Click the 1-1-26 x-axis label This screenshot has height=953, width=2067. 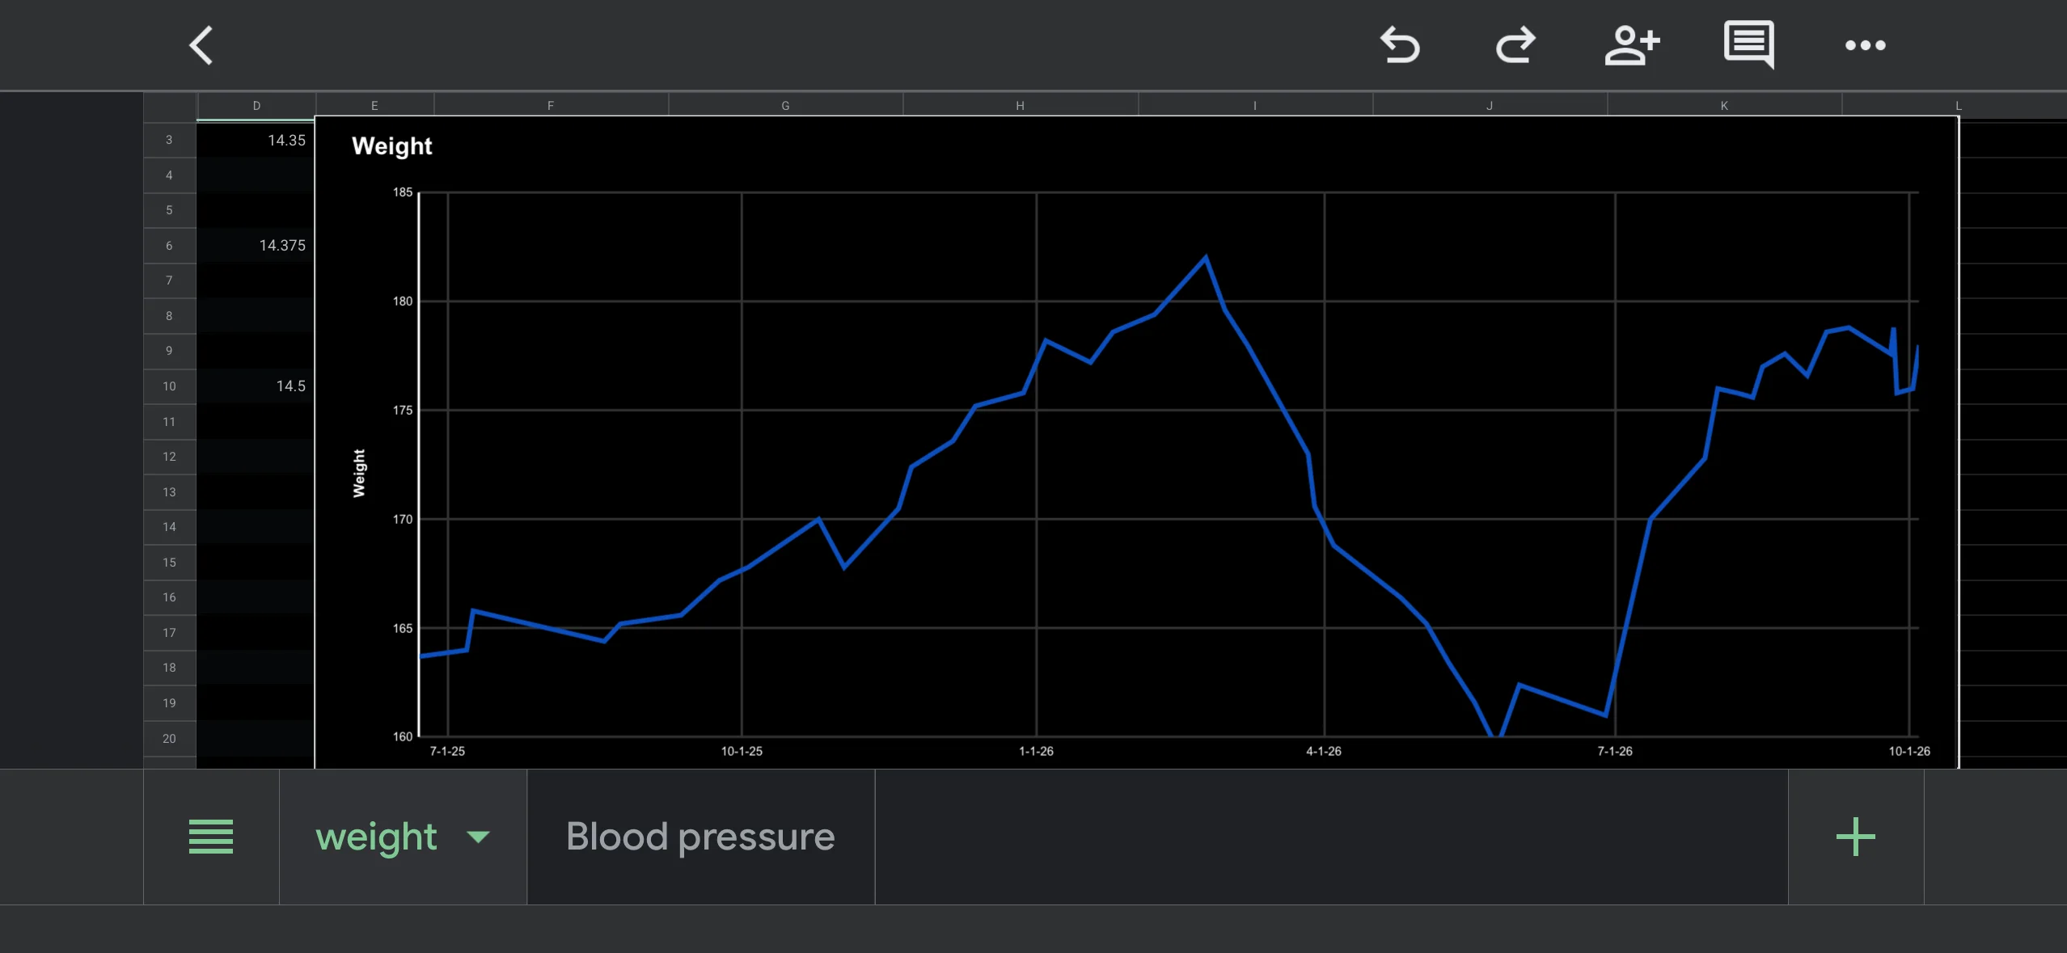[1036, 752]
